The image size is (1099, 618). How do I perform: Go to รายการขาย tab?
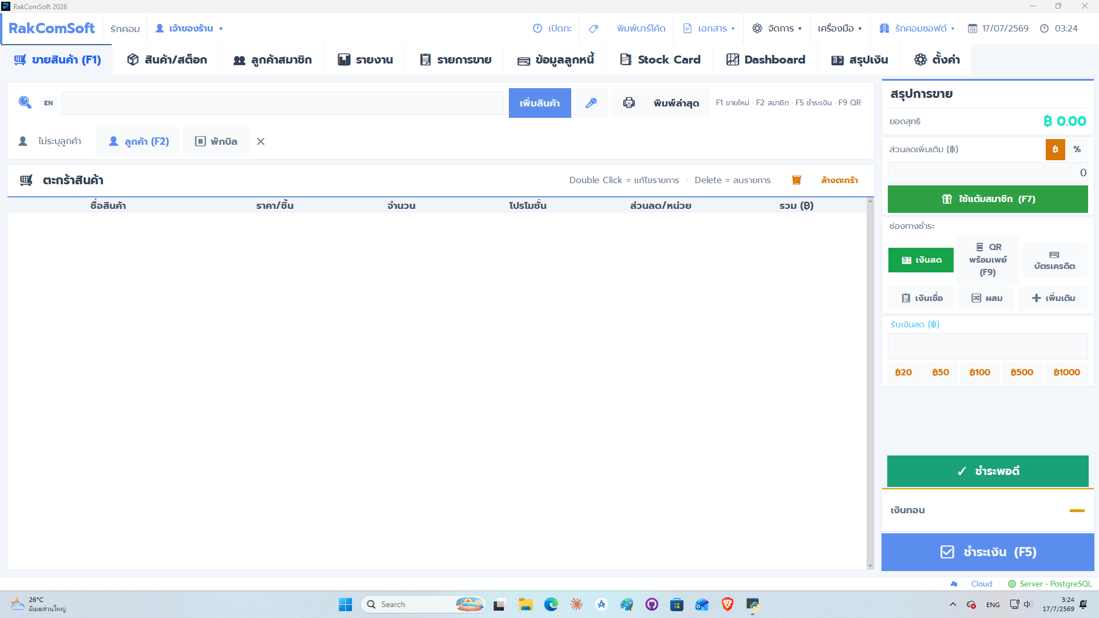pos(455,60)
